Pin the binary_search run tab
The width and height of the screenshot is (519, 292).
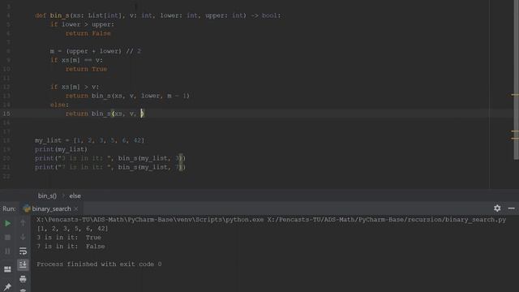7,286
